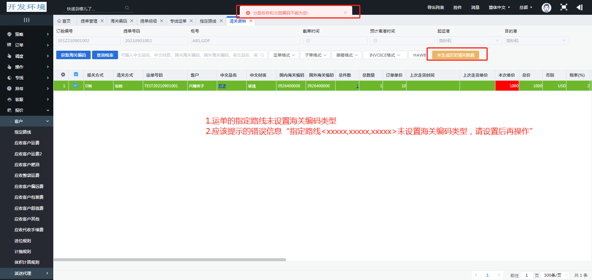Close the 专线运单 tab
Image resolution: width=592 pixels, height=280 pixels.
pyautogui.click(x=191, y=21)
